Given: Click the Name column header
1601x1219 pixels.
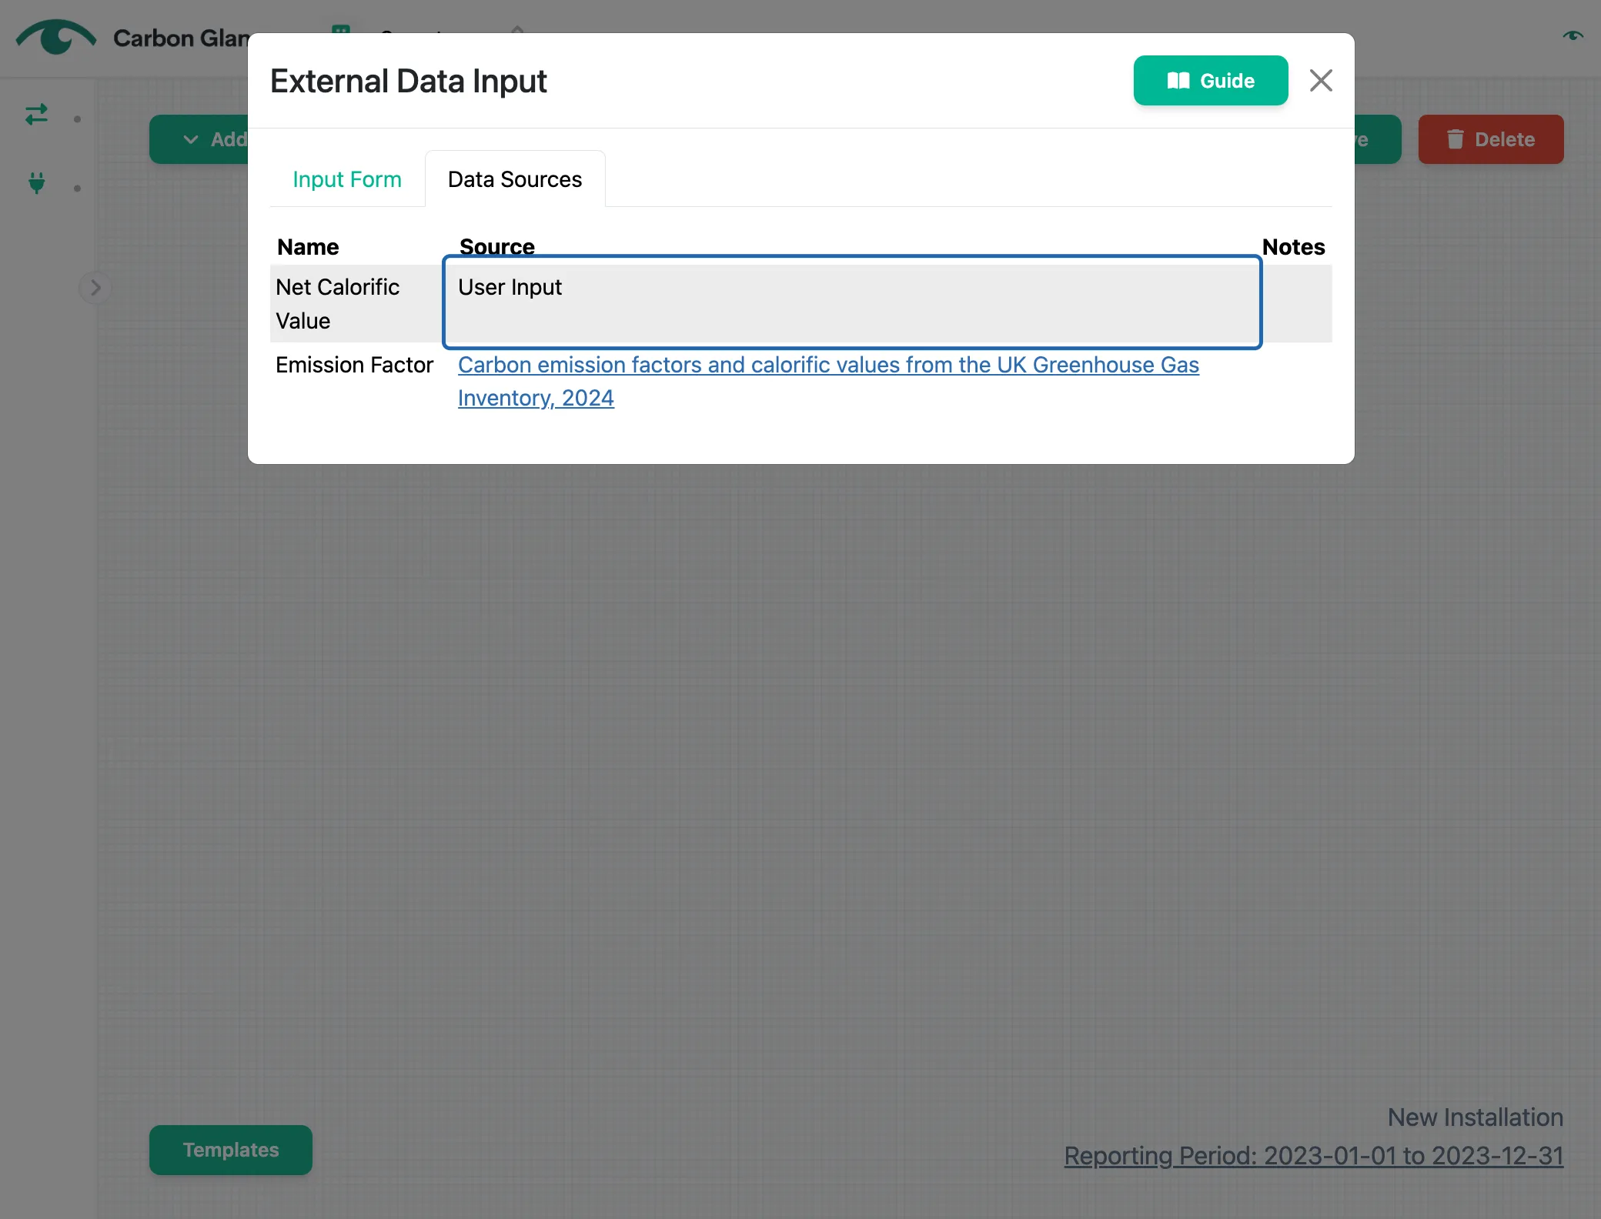Looking at the screenshot, I should click(x=308, y=247).
